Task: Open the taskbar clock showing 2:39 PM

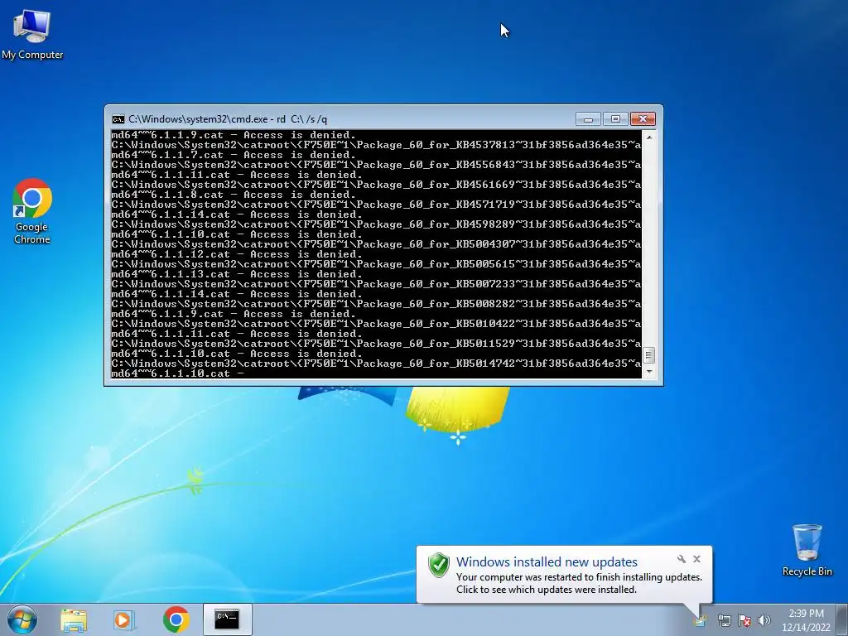Action: (806, 619)
